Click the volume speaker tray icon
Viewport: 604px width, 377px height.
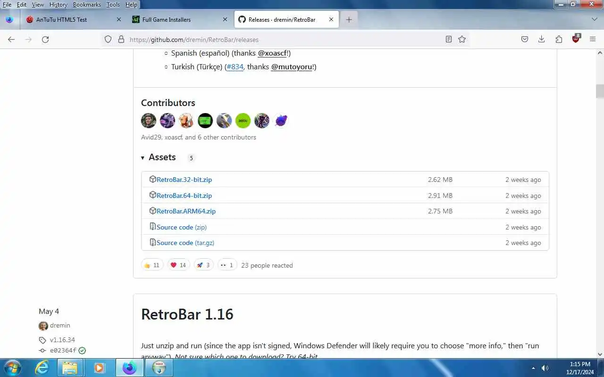pyautogui.click(x=545, y=368)
